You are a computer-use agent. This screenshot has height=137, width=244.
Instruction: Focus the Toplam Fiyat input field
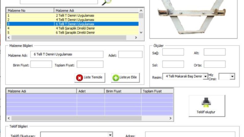pos(90,64)
